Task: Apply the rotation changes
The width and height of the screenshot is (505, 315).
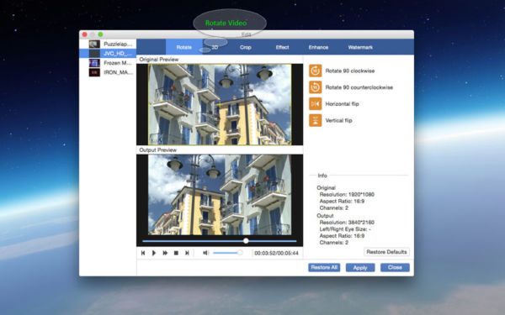Action: point(360,267)
